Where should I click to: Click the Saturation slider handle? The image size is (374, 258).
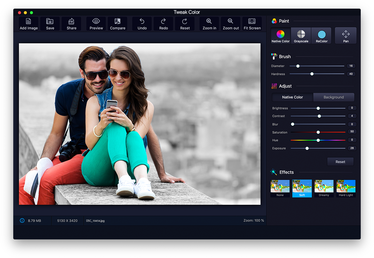(318, 132)
